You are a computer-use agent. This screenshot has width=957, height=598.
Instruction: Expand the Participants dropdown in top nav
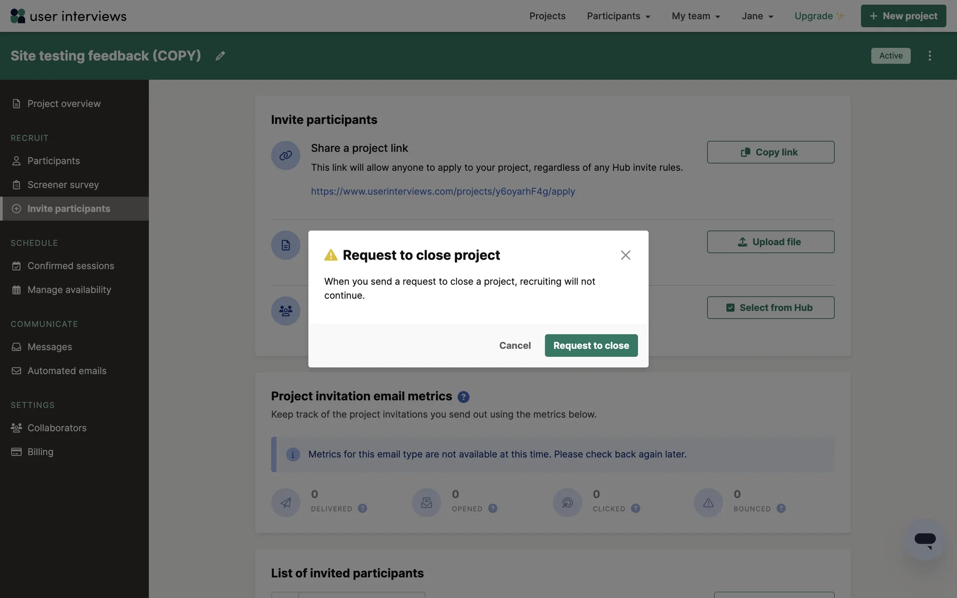[618, 16]
